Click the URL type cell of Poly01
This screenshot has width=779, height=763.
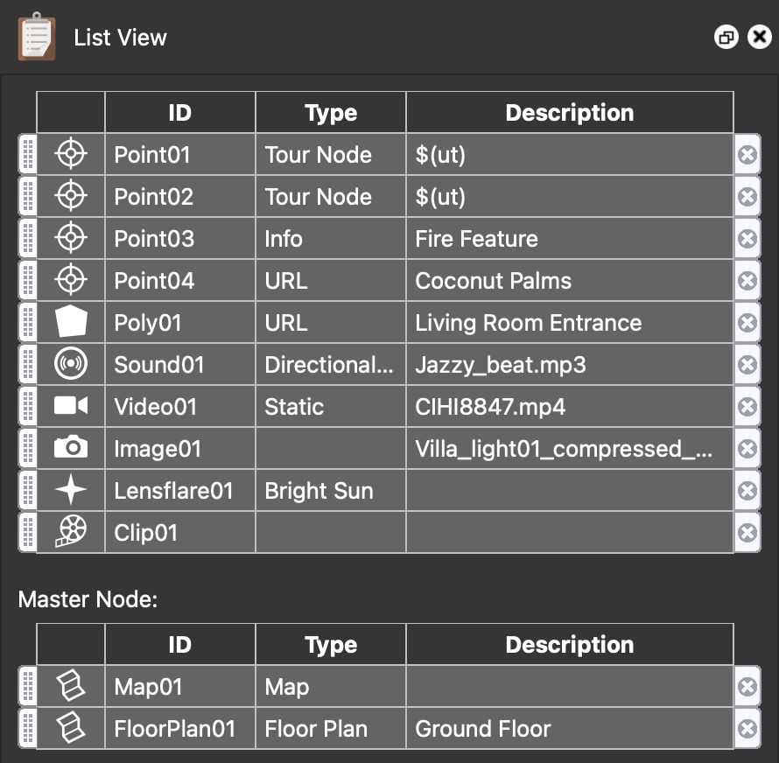[330, 322]
